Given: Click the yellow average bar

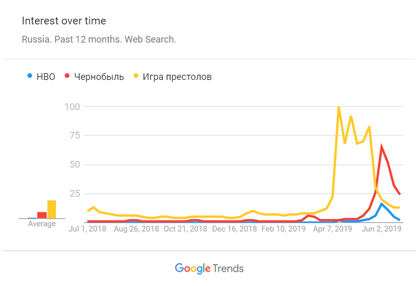Looking at the screenshot, I should (x=52, y=209).
